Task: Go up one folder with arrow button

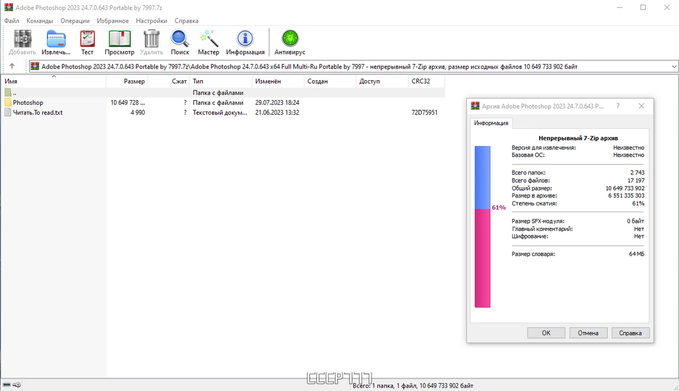Action: (x=12, y=66)
